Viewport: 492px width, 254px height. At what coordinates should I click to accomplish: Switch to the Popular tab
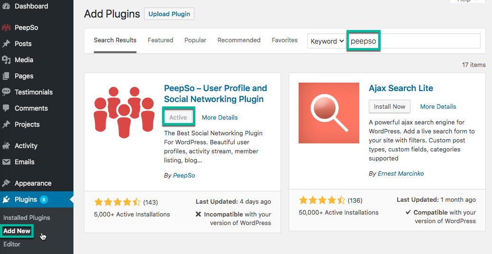point(195,40)
